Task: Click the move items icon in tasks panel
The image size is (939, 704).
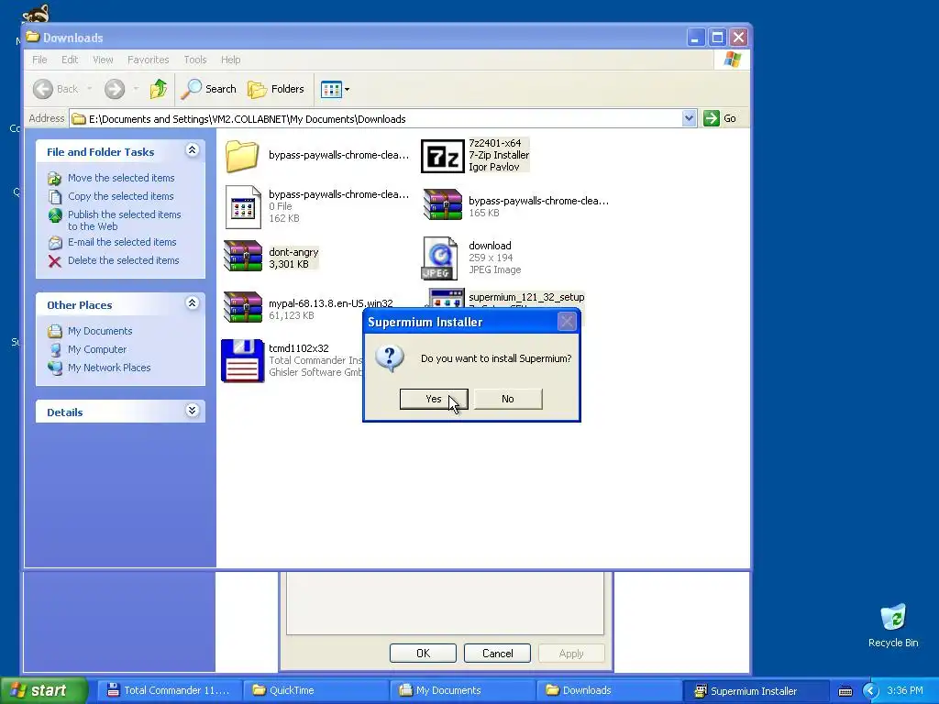Action: pos(55,179)
